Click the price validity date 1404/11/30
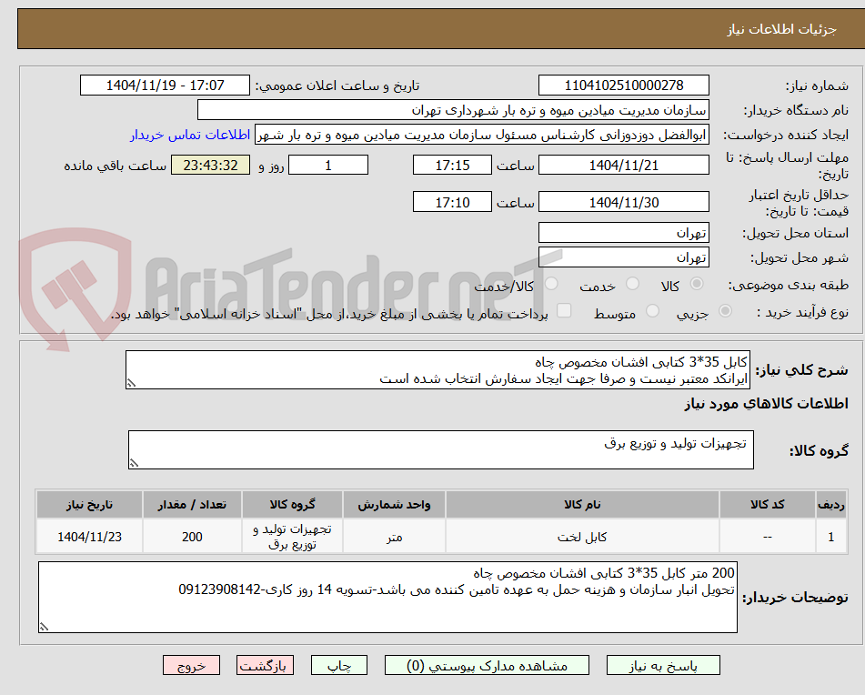 [623, 203]
